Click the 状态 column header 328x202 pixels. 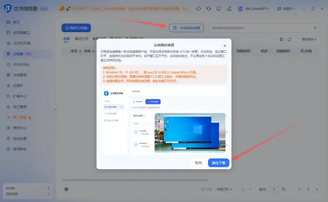tap(264, 51)
